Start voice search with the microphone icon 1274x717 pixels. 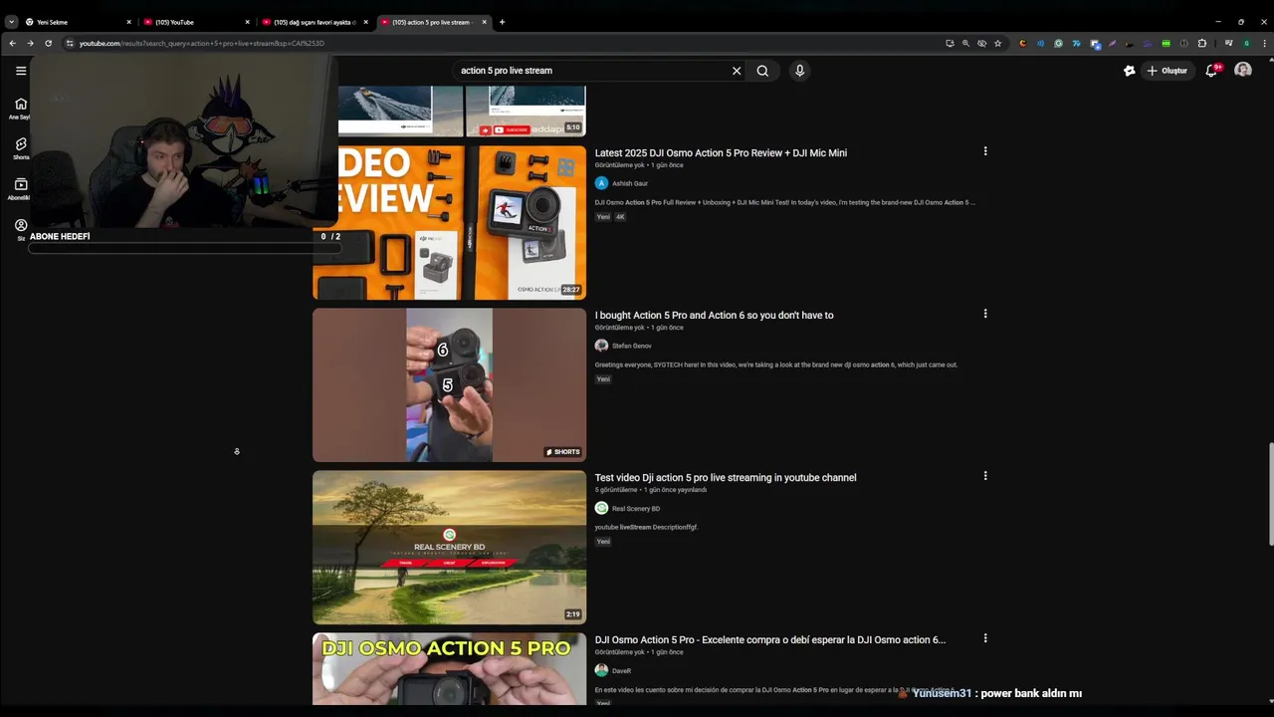(799, 71)
